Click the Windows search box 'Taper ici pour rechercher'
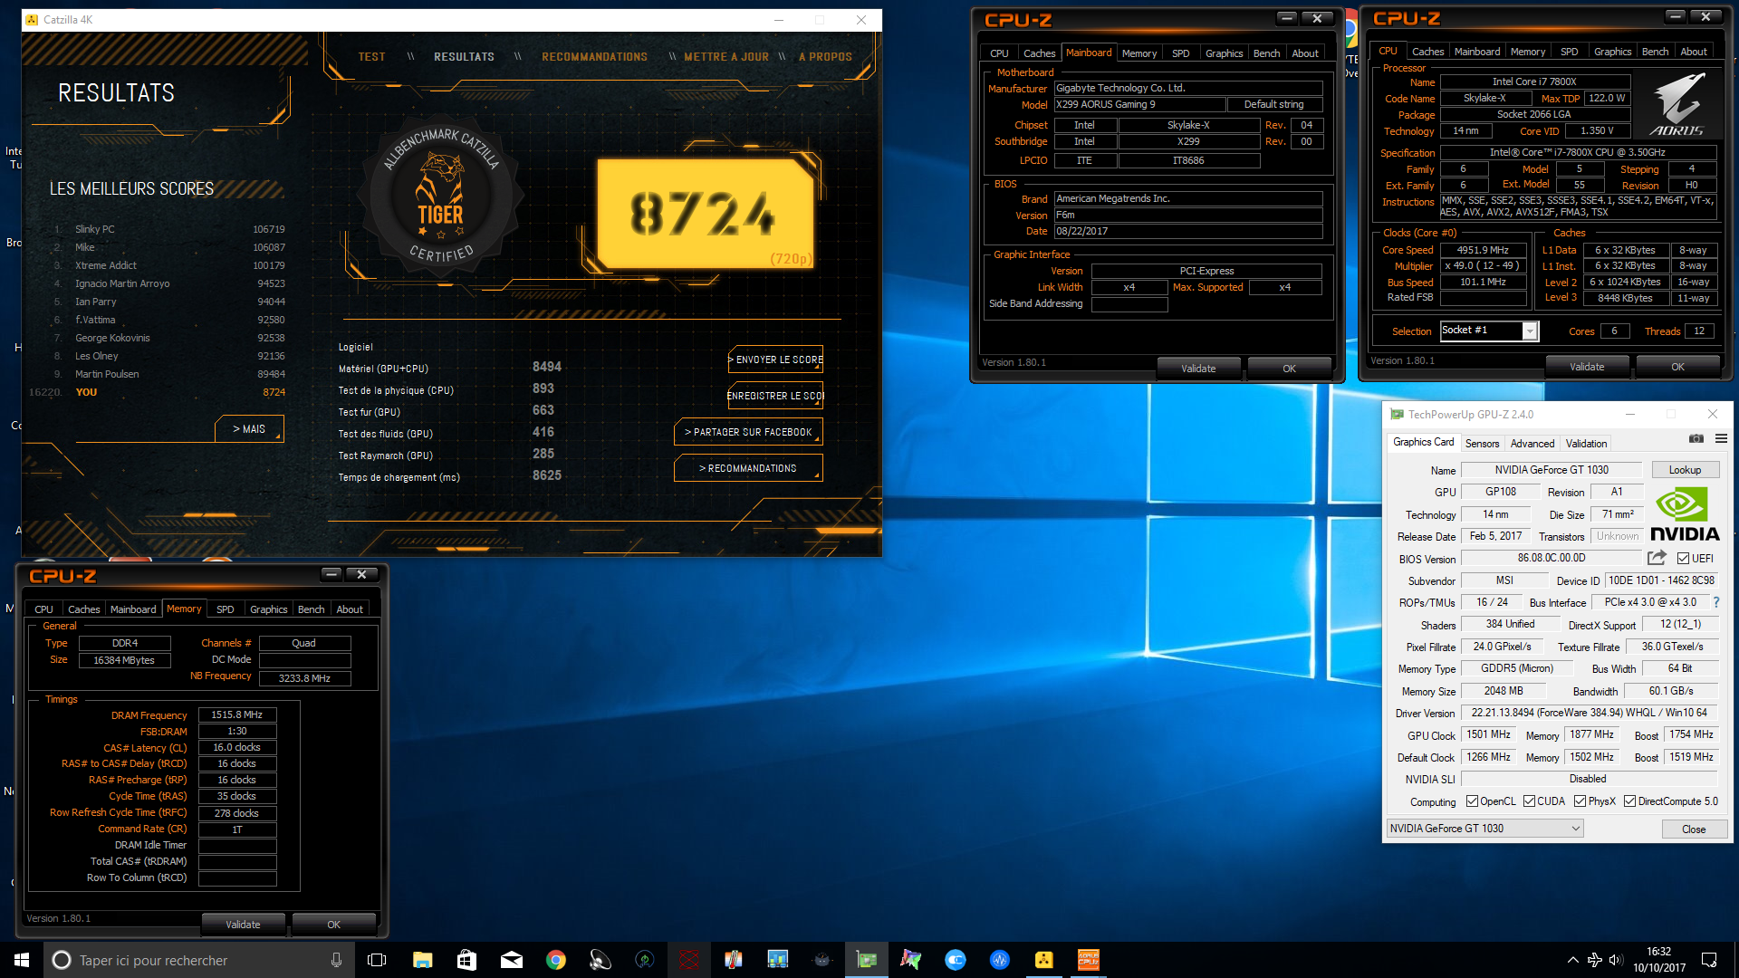 199,960
